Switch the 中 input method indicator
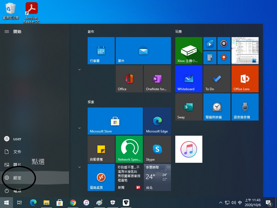The width and height of the screenshot is (277, 208). click(x=240, y=203)
